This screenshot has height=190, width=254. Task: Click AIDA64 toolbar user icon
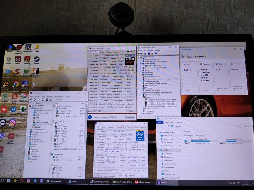coord(47,100)
